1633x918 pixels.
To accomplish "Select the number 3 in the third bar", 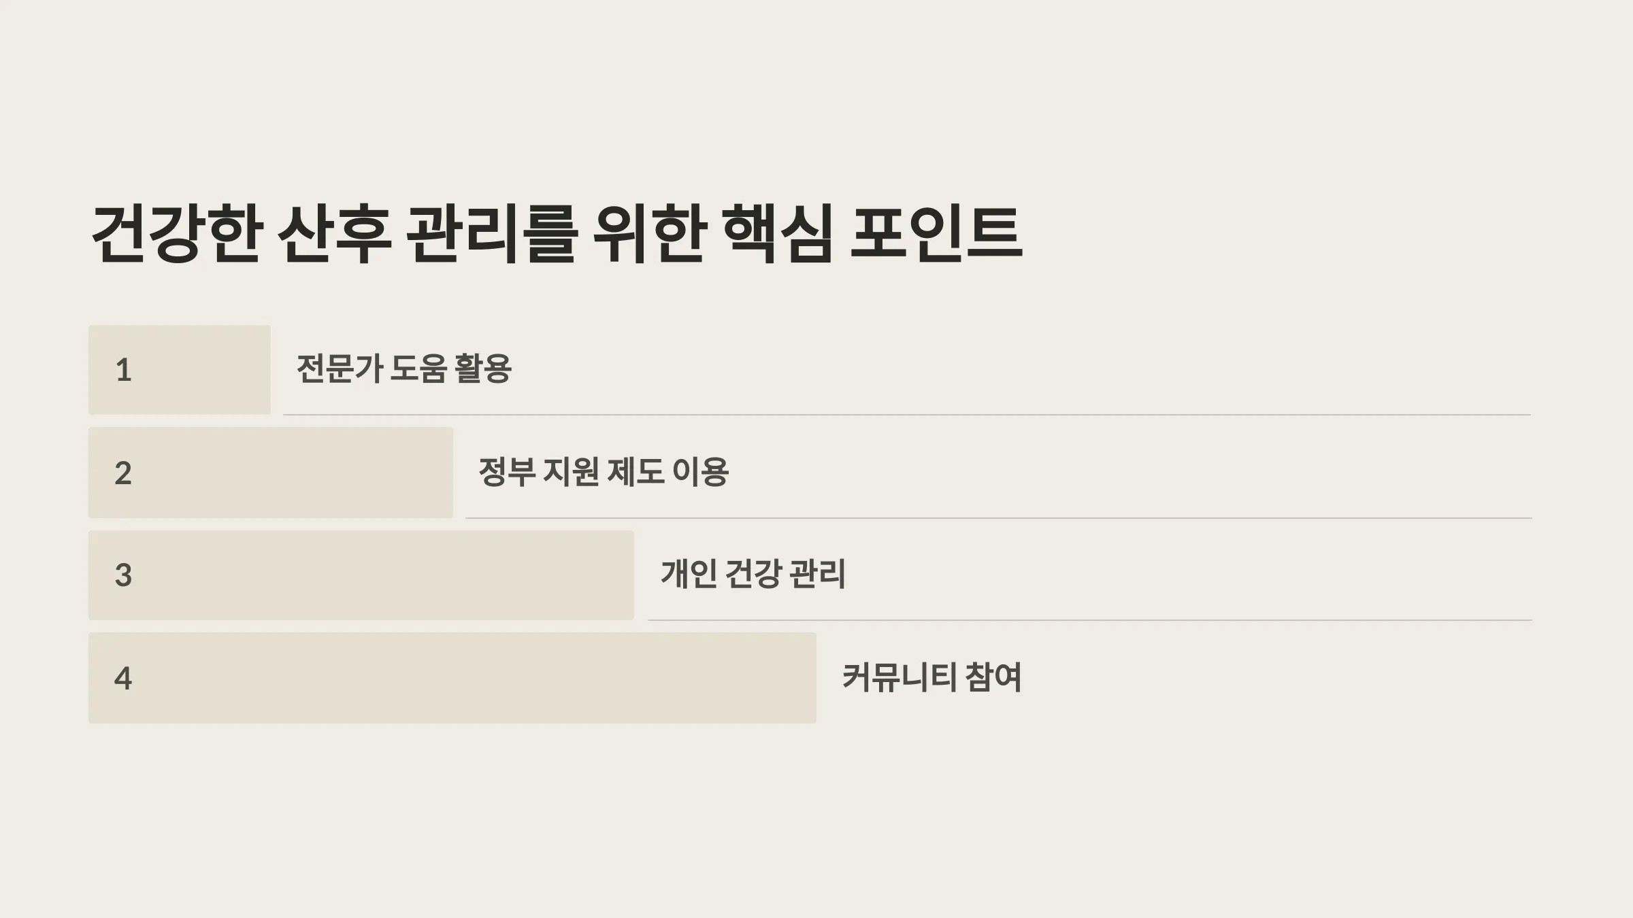I will click(123, 575).
